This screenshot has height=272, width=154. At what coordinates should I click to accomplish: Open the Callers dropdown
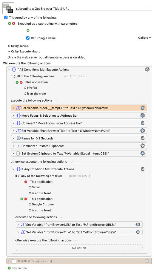click(x=144, y=38)
